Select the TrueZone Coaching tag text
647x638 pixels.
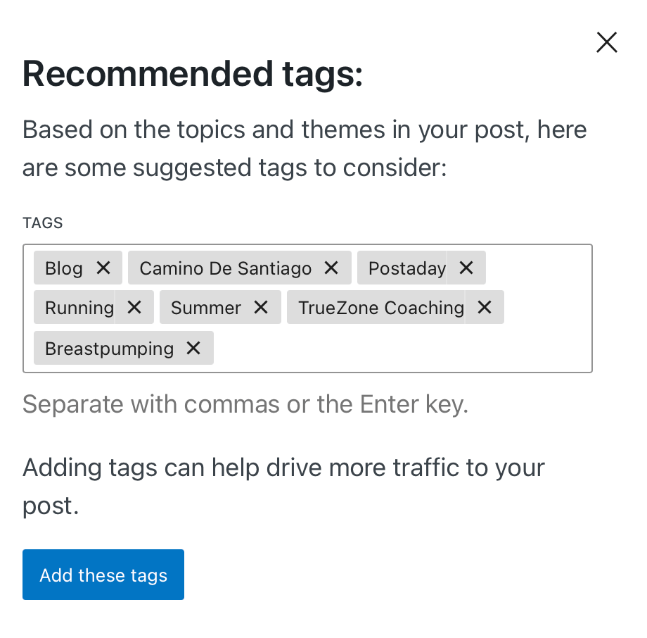tap(380, 308)
